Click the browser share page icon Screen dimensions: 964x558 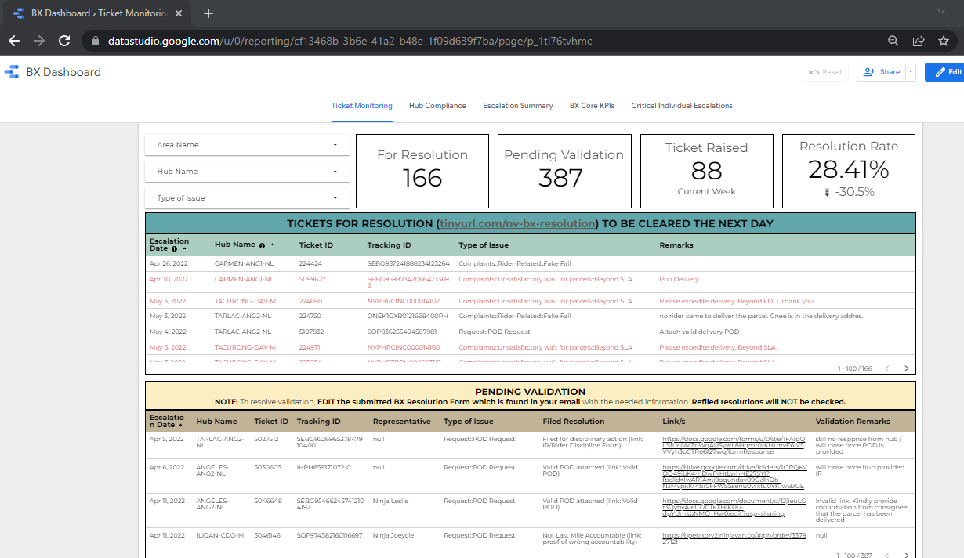tap(919, 41)
